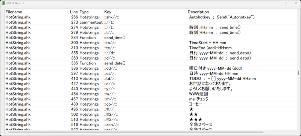Select the ::zen//:: 全角スペース row

pos(151,124)
